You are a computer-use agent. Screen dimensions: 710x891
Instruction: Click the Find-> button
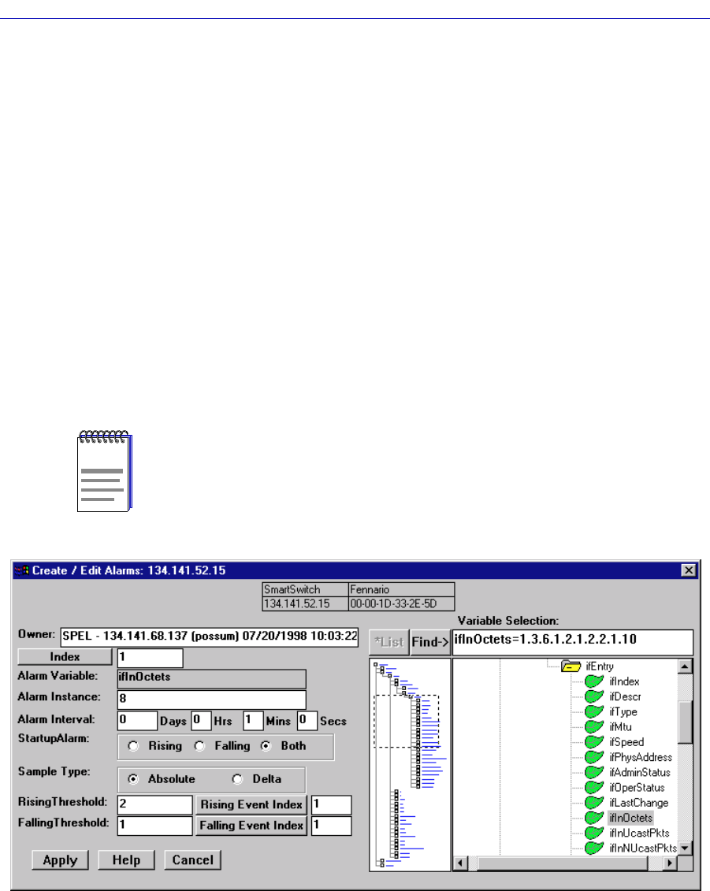point(430,642)
